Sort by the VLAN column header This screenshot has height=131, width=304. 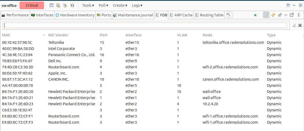pyautogui.click(x=182, y=35)
